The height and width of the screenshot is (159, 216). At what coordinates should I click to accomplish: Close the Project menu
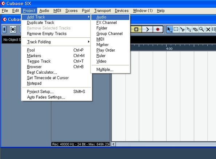(x=29, y=11)
